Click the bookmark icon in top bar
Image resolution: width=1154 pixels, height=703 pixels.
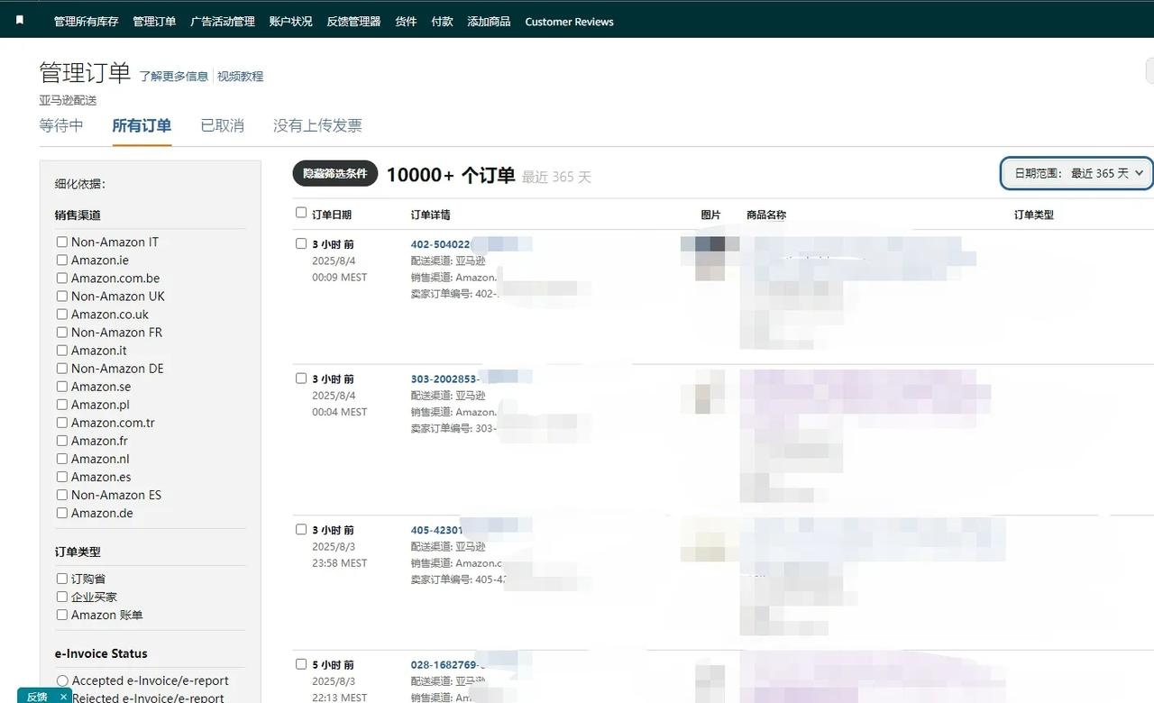(x=20, y=20)
